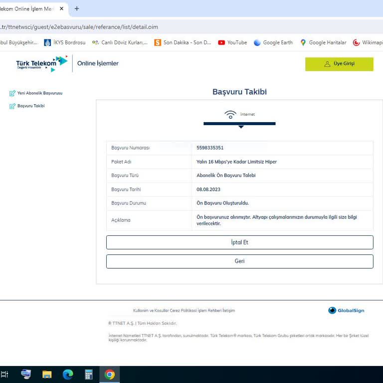
Task: Click the edit icon beside Yeni Abonelik Başvurusu
Action: click(12, 93)
